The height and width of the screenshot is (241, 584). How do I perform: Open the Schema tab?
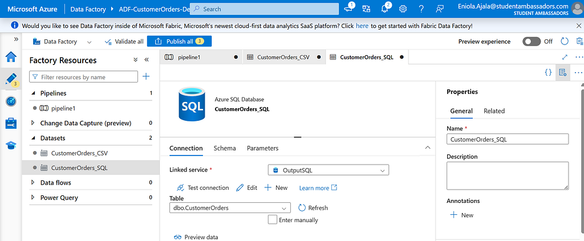(x=225, y=148)
